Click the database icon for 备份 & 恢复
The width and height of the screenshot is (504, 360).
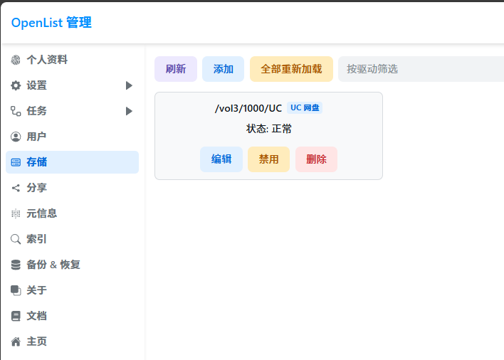point(16,265)
